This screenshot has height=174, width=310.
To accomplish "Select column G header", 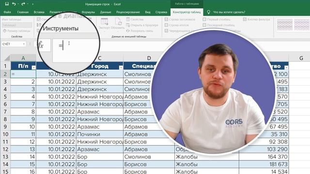I will point(301,58).
